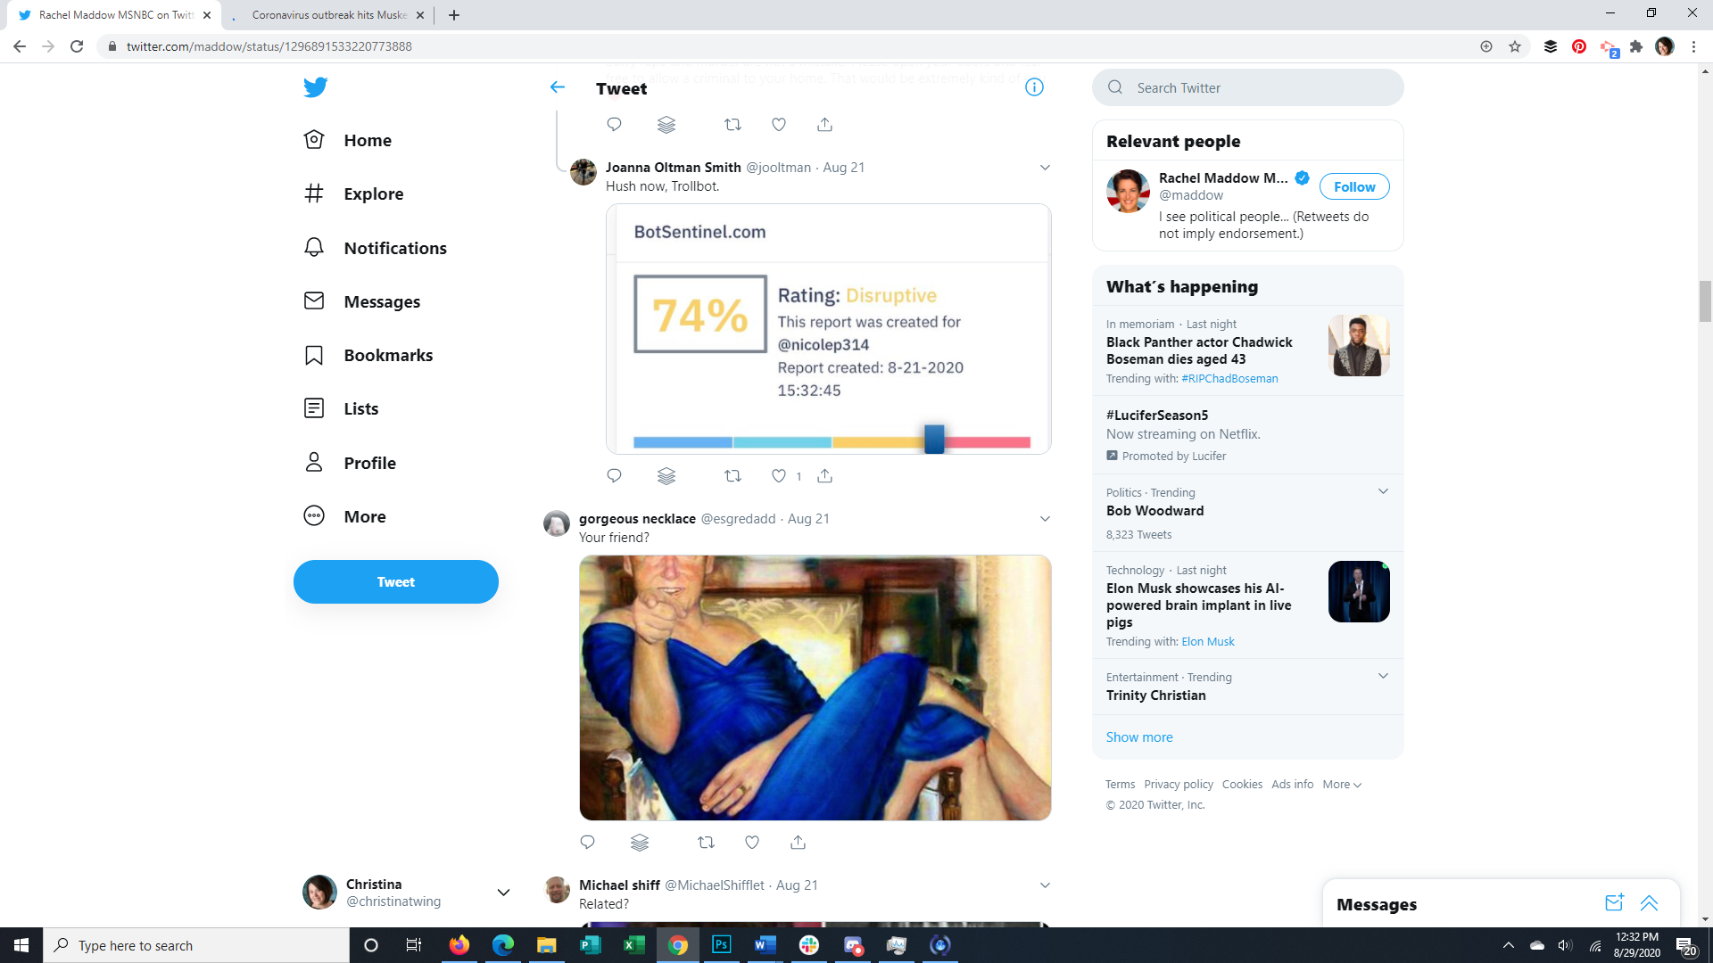The image size is (1713, 963).
Task: Open tweet info circle icon
Action: tap(1034, 87)
